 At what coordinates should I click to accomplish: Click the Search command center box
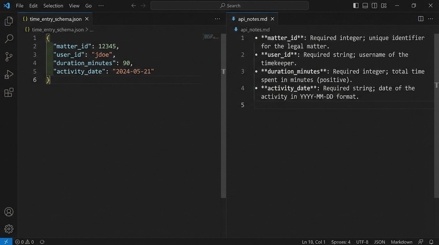[229, 6]
